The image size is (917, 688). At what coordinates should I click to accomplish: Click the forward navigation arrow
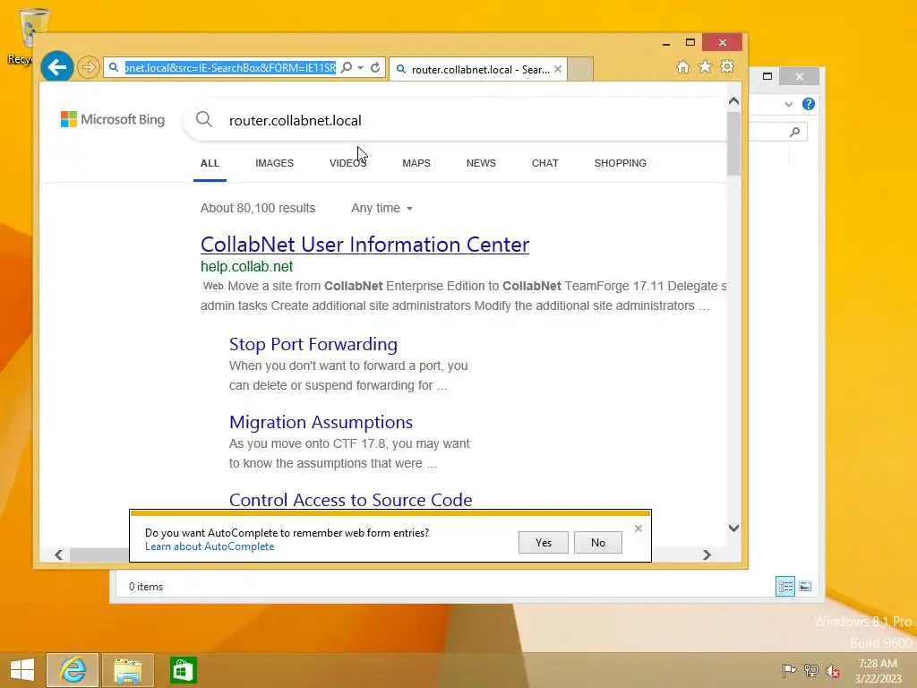point(89,67)
